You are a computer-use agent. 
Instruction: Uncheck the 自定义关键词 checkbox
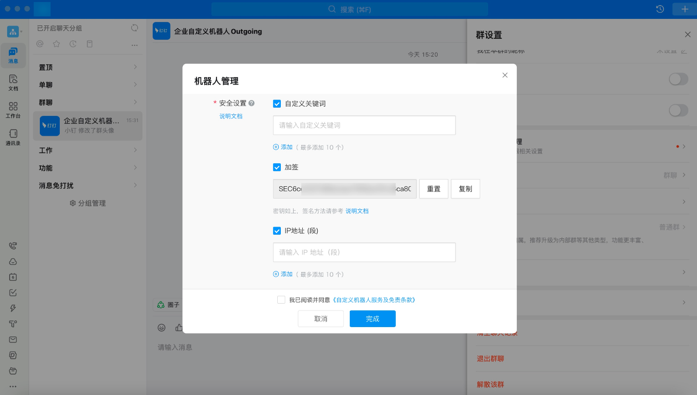(x=277, y=103)
